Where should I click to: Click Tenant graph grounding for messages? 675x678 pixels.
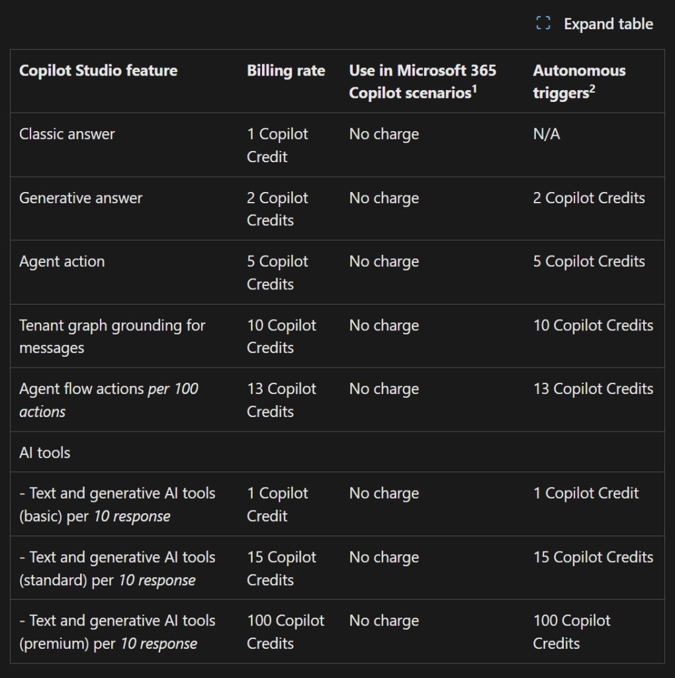click(x=112, y=336)
